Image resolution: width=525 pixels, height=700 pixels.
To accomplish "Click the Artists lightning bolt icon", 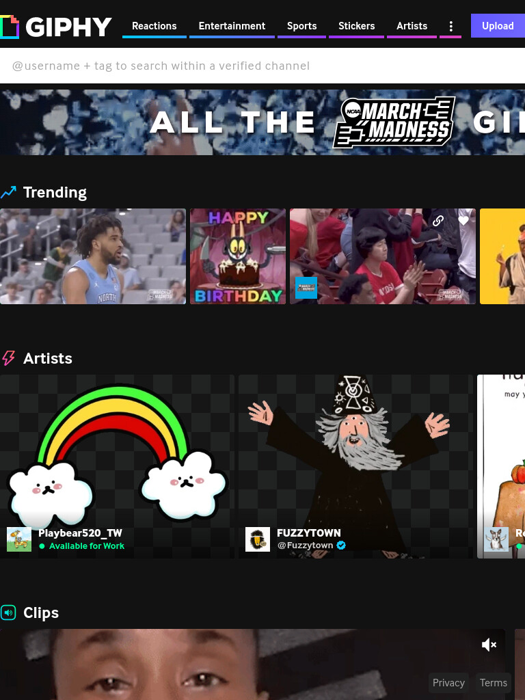I will pos(8,358).
